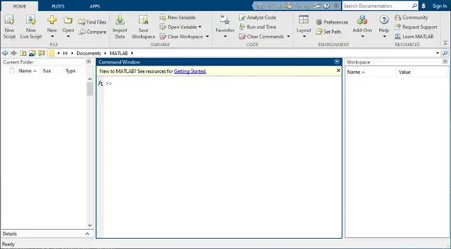Click the Sign In button

point(440,6)
